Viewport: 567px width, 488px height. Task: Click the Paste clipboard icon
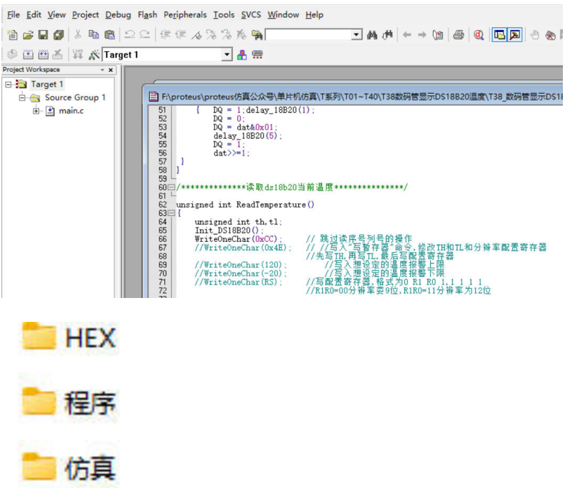tap(109, 35)
